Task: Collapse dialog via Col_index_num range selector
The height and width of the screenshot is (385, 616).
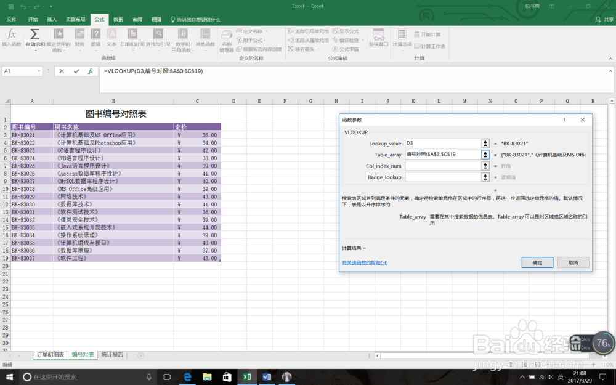Action: (x=485, y=166)
